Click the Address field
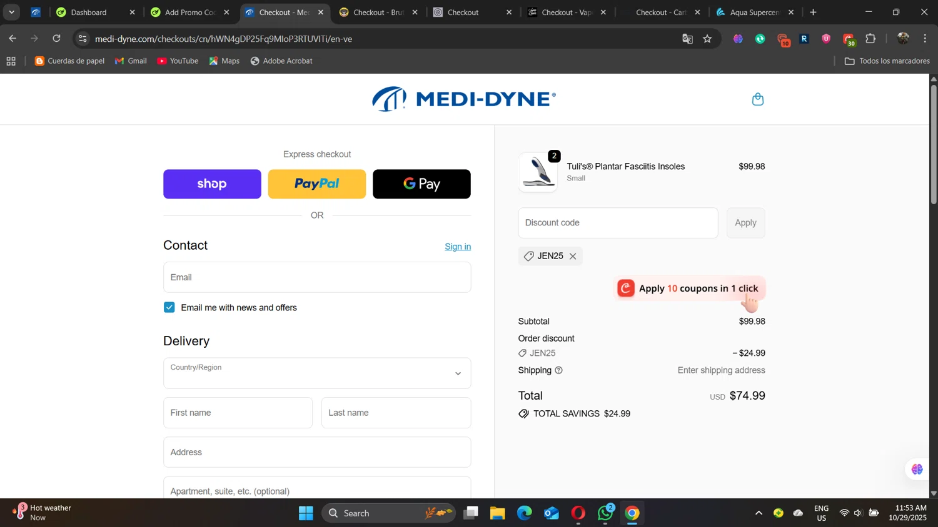Screen dimensions: 938x527 click(317, 452)
